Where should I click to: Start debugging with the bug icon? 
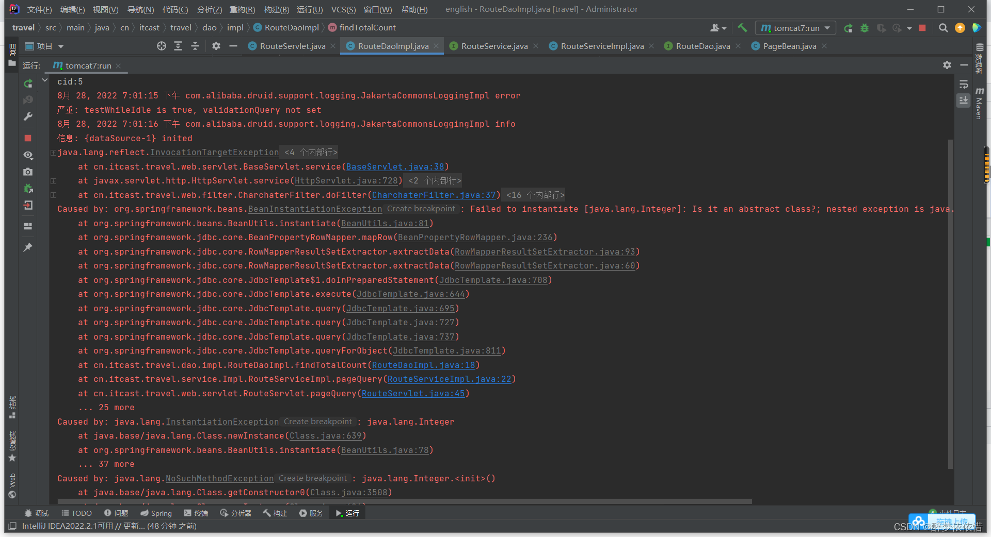tap(865, 28)
